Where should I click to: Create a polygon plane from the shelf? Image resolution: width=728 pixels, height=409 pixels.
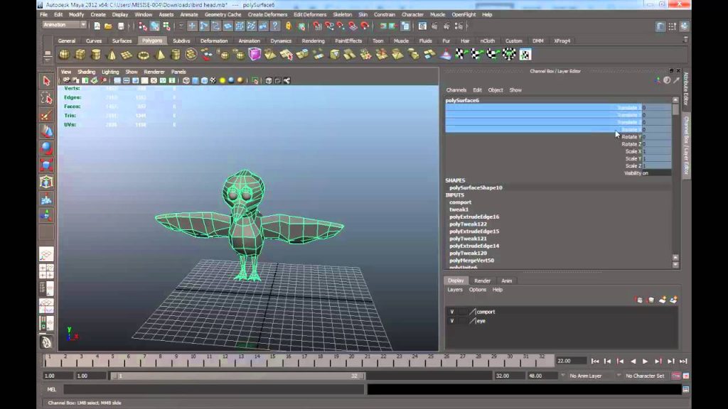pos(127,55)
